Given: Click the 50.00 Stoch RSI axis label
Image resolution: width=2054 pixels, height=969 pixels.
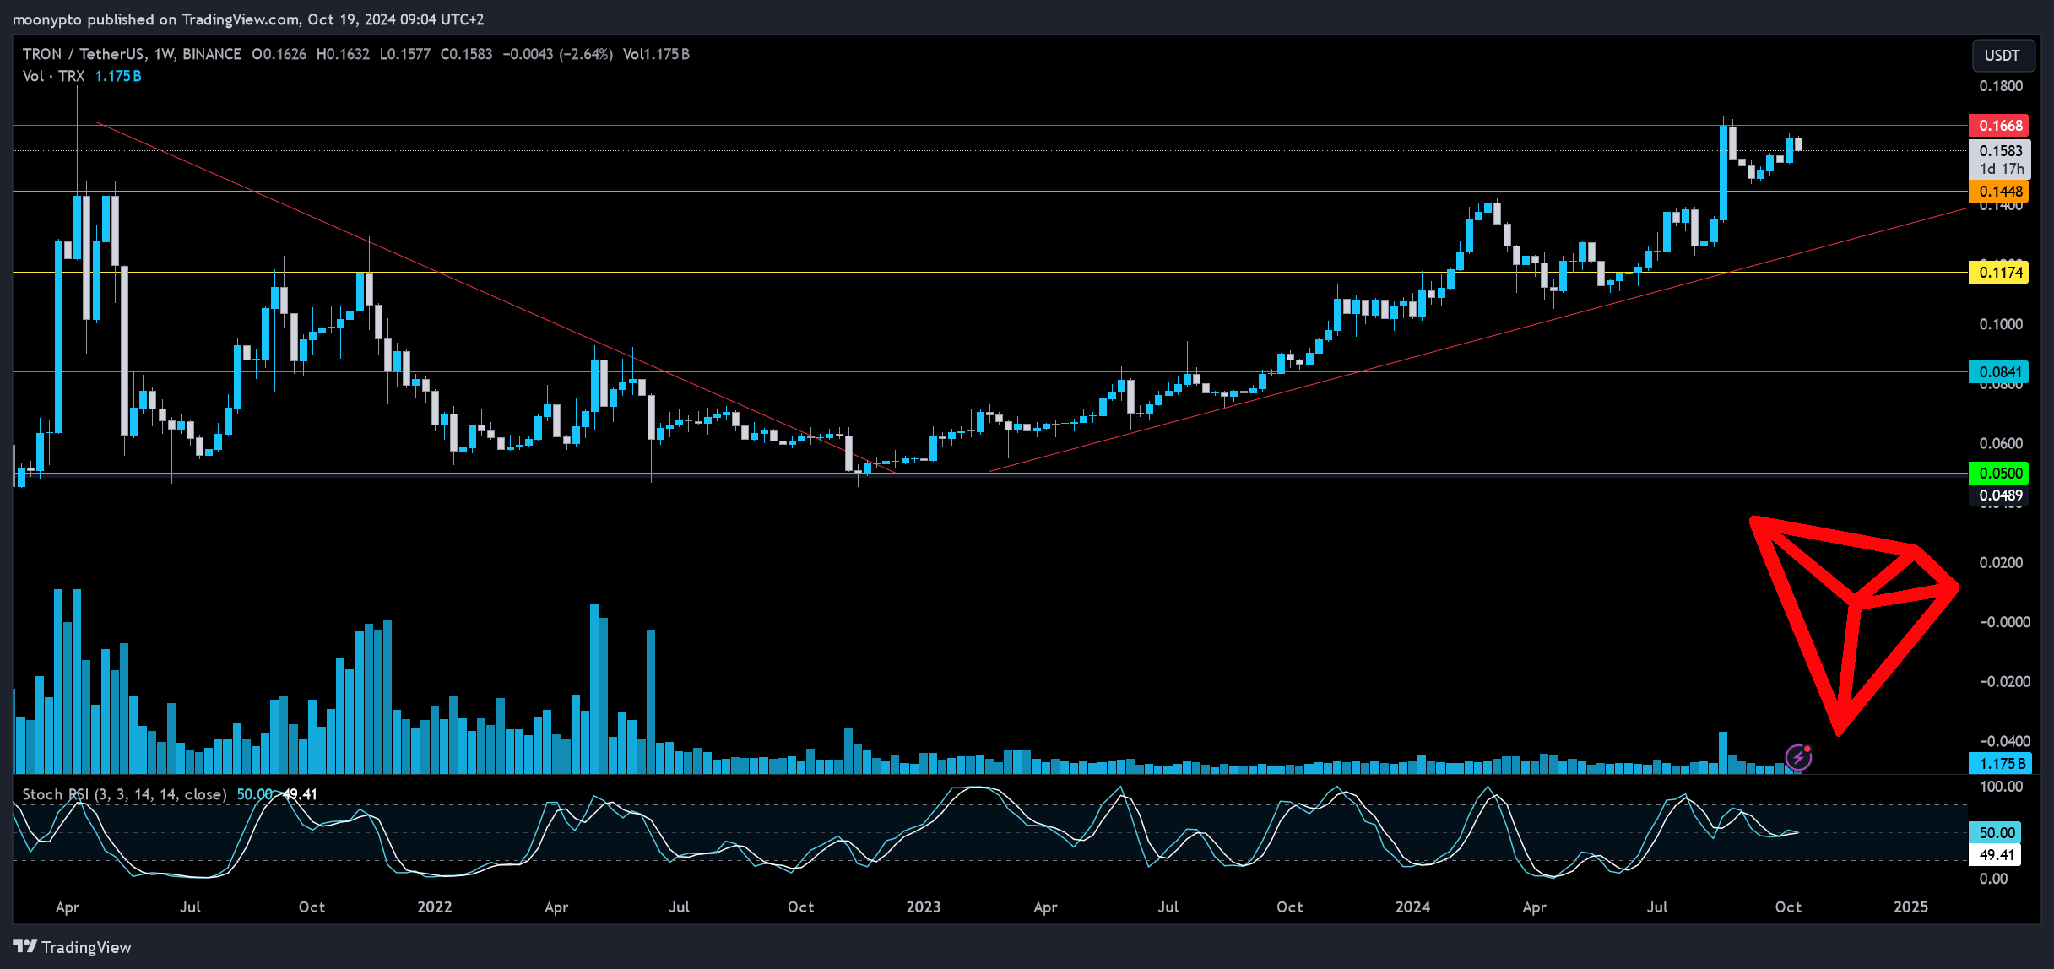Looking at the screenshot, I should 1996,833.
